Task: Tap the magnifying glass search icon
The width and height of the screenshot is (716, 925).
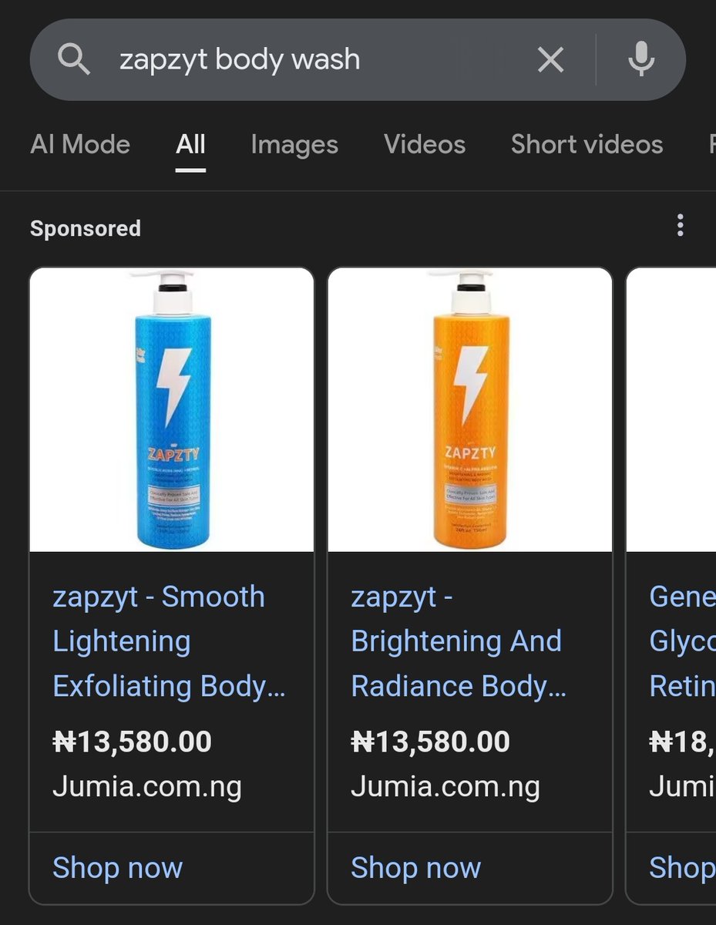Action: (x=74, y=59)
